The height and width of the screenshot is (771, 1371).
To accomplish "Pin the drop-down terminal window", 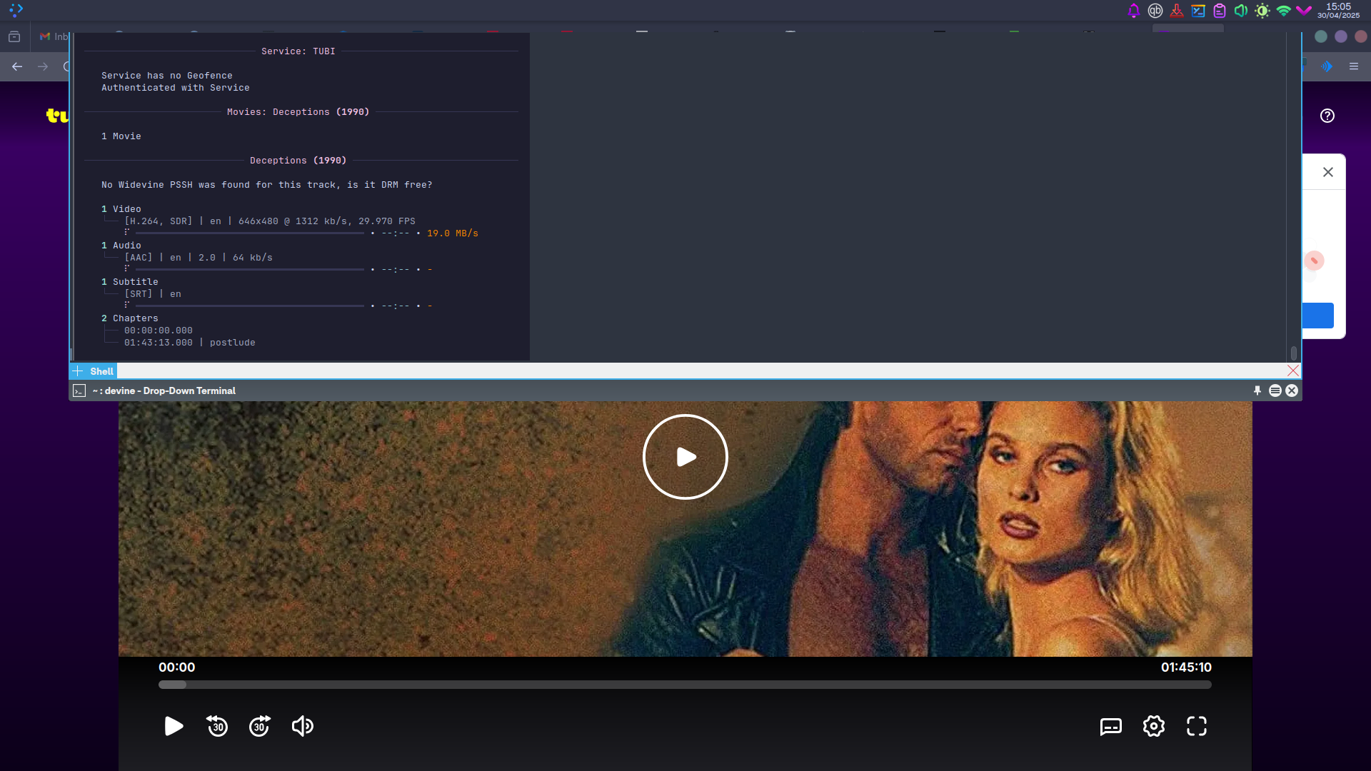I will (x=1257, y=390).
